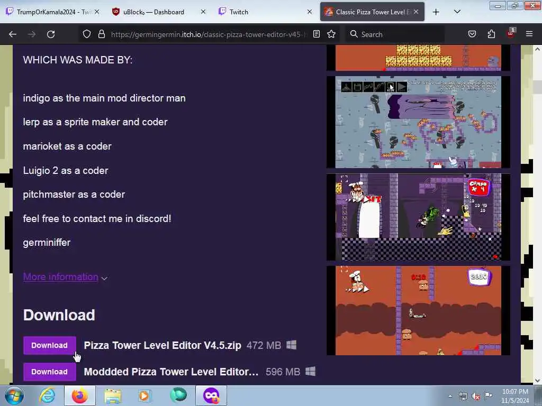
Task: Download Moddded Pizza Tower Level Editor
Action: [x=49, y=372]
